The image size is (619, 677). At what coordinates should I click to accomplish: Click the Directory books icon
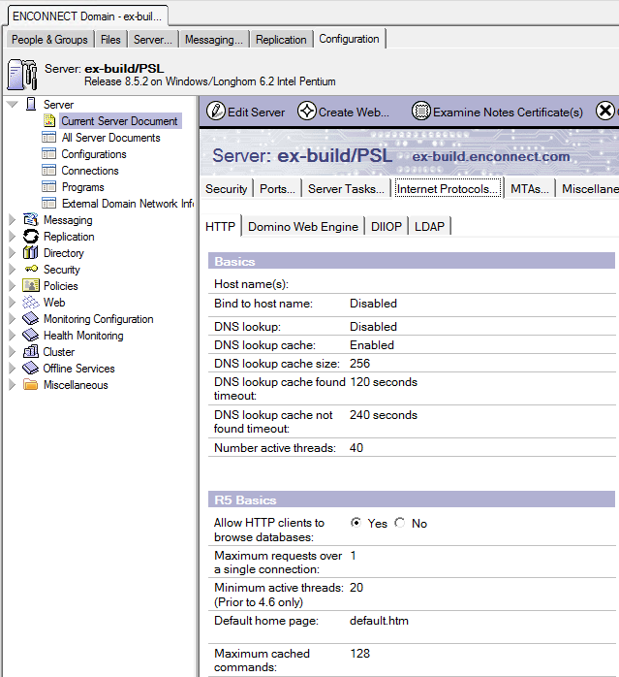(31, 252)
